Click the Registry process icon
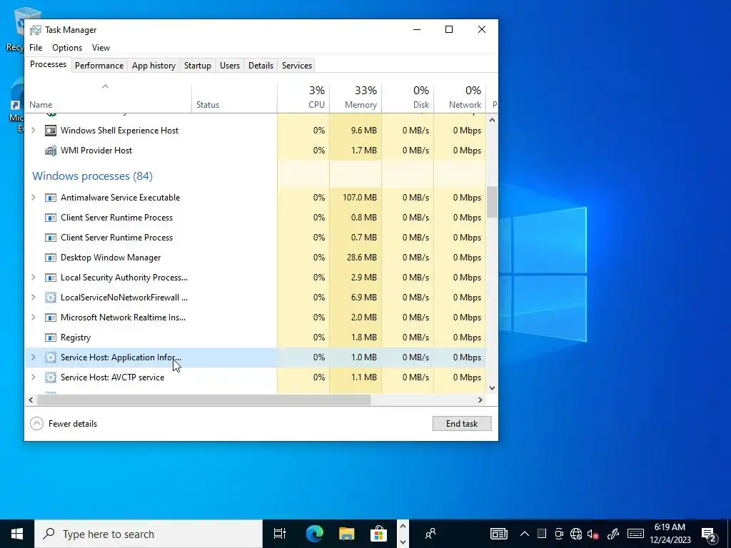The height and width of the screenshot is (548, 731). pos(51,338)
